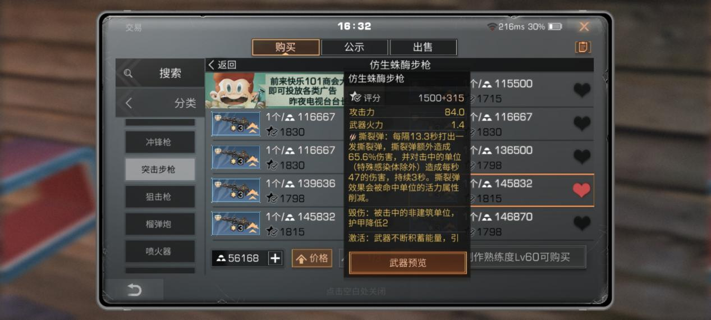Select the 狙击枪 category
This screenshot has width=711, height=320.
point(160,196)
